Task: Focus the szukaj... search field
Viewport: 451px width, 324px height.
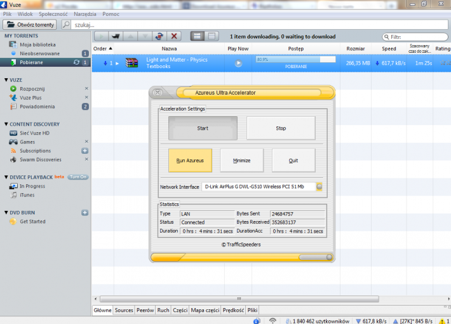Action: 259,25
